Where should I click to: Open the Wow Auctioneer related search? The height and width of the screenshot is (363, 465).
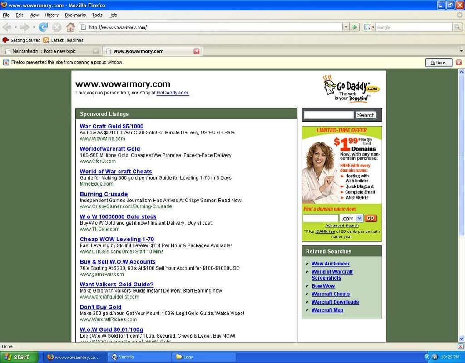[331, 264]
